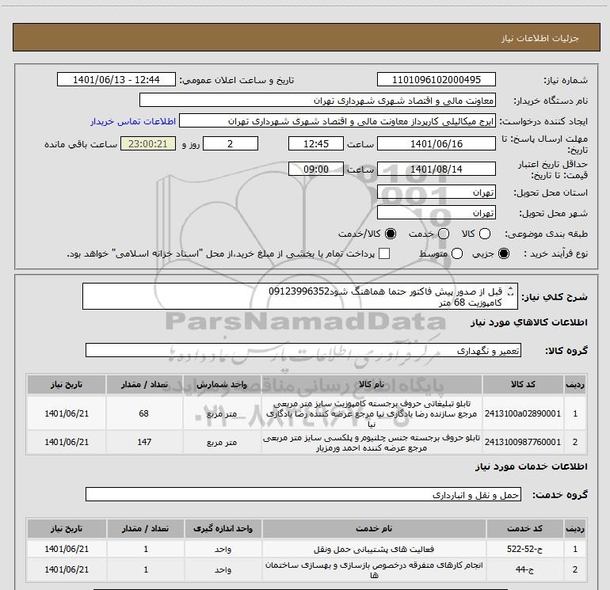The image size is (610, 590).
Task: Click service code ج-44
Action: [x=524, y=569]
